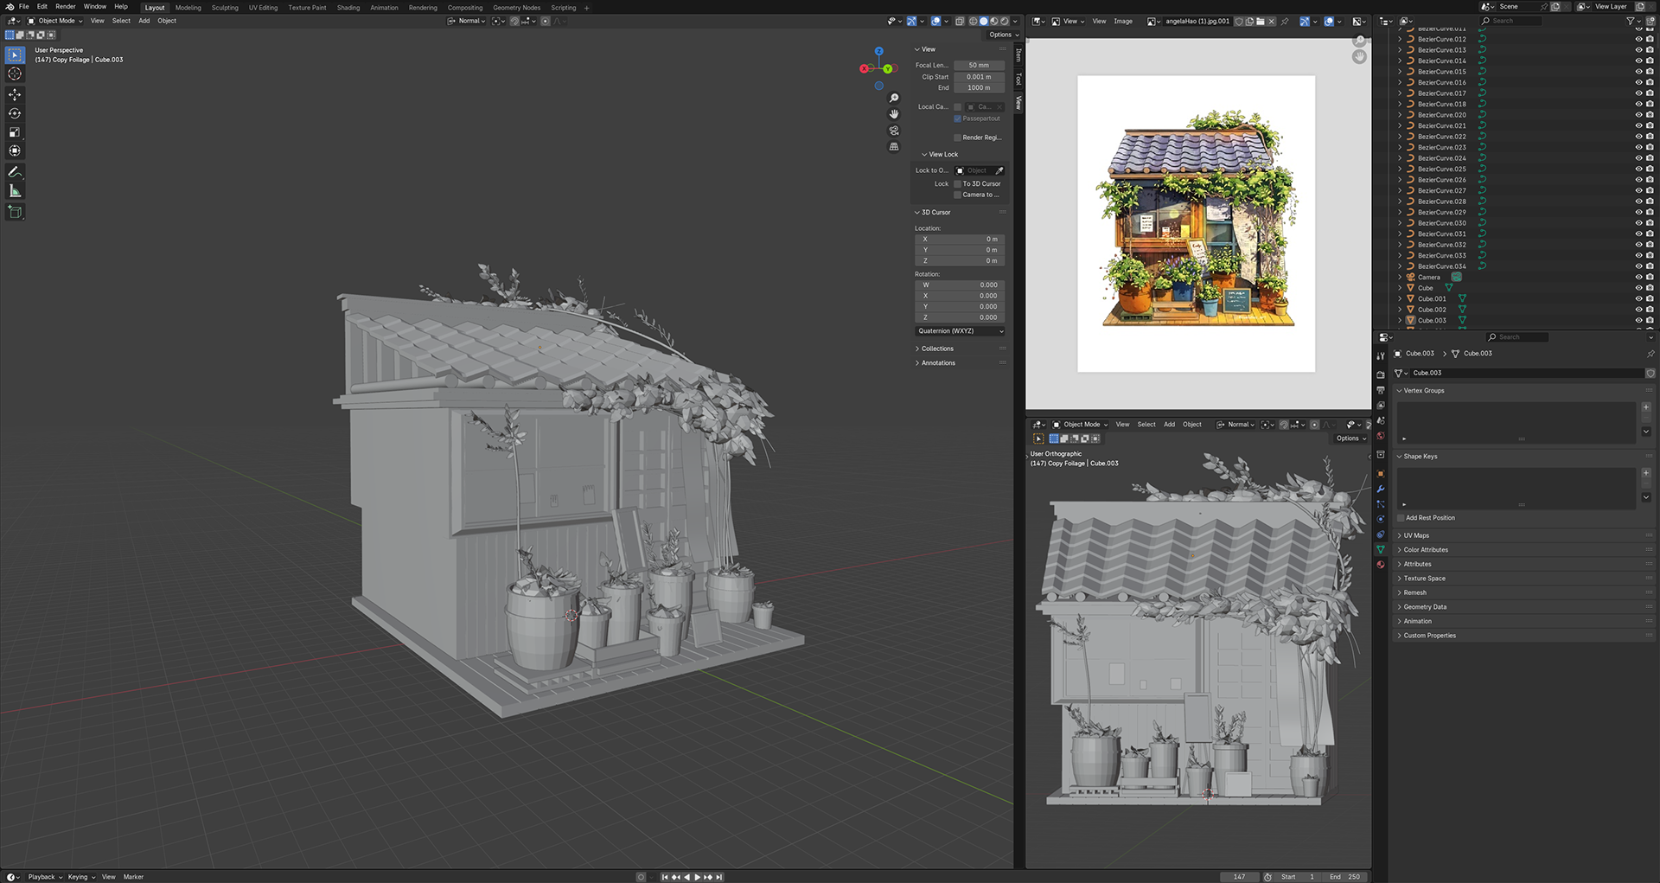Select BezierCurve.020 in the outliner
This screenshot has height=883, width=1660.
pyautogui.click(x=1441, y=115)
